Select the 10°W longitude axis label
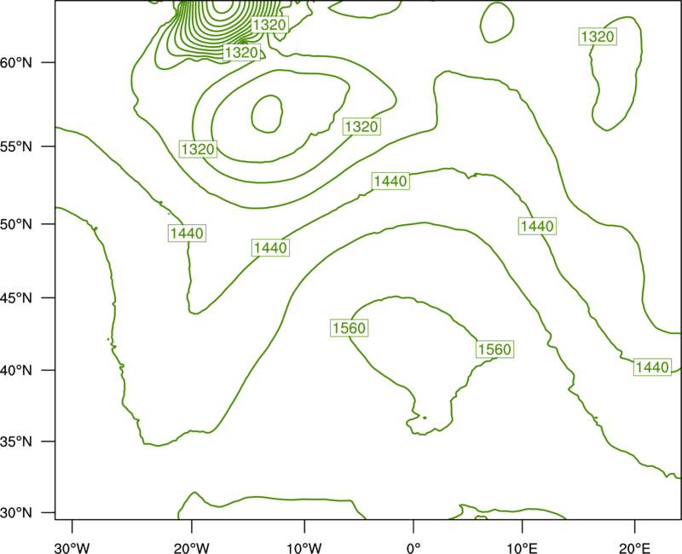 [x=304, y=548]
